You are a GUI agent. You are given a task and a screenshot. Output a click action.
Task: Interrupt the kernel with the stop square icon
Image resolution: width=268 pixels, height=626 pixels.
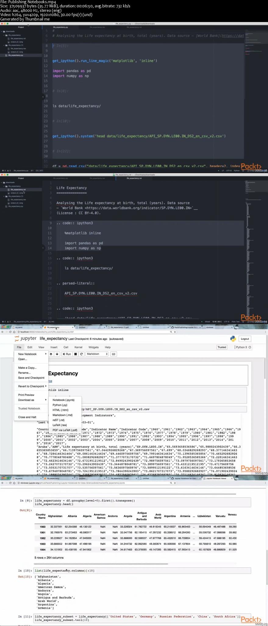[x=76, y=354]
